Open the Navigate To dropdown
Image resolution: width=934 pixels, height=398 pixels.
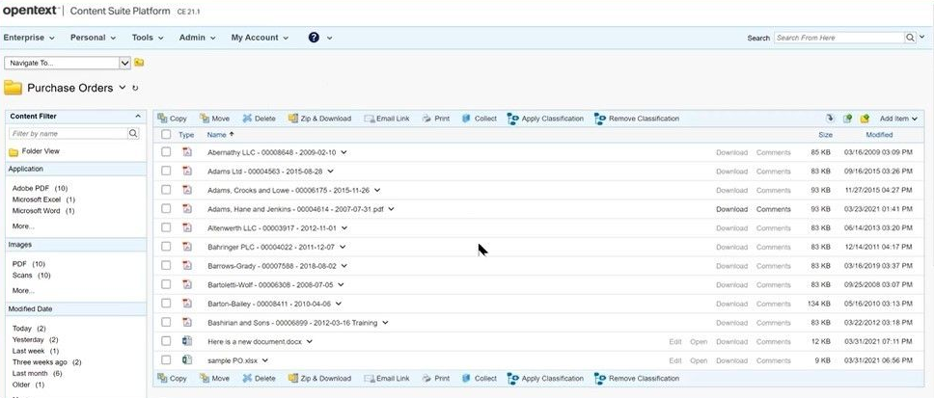click(x=124, y=63)
